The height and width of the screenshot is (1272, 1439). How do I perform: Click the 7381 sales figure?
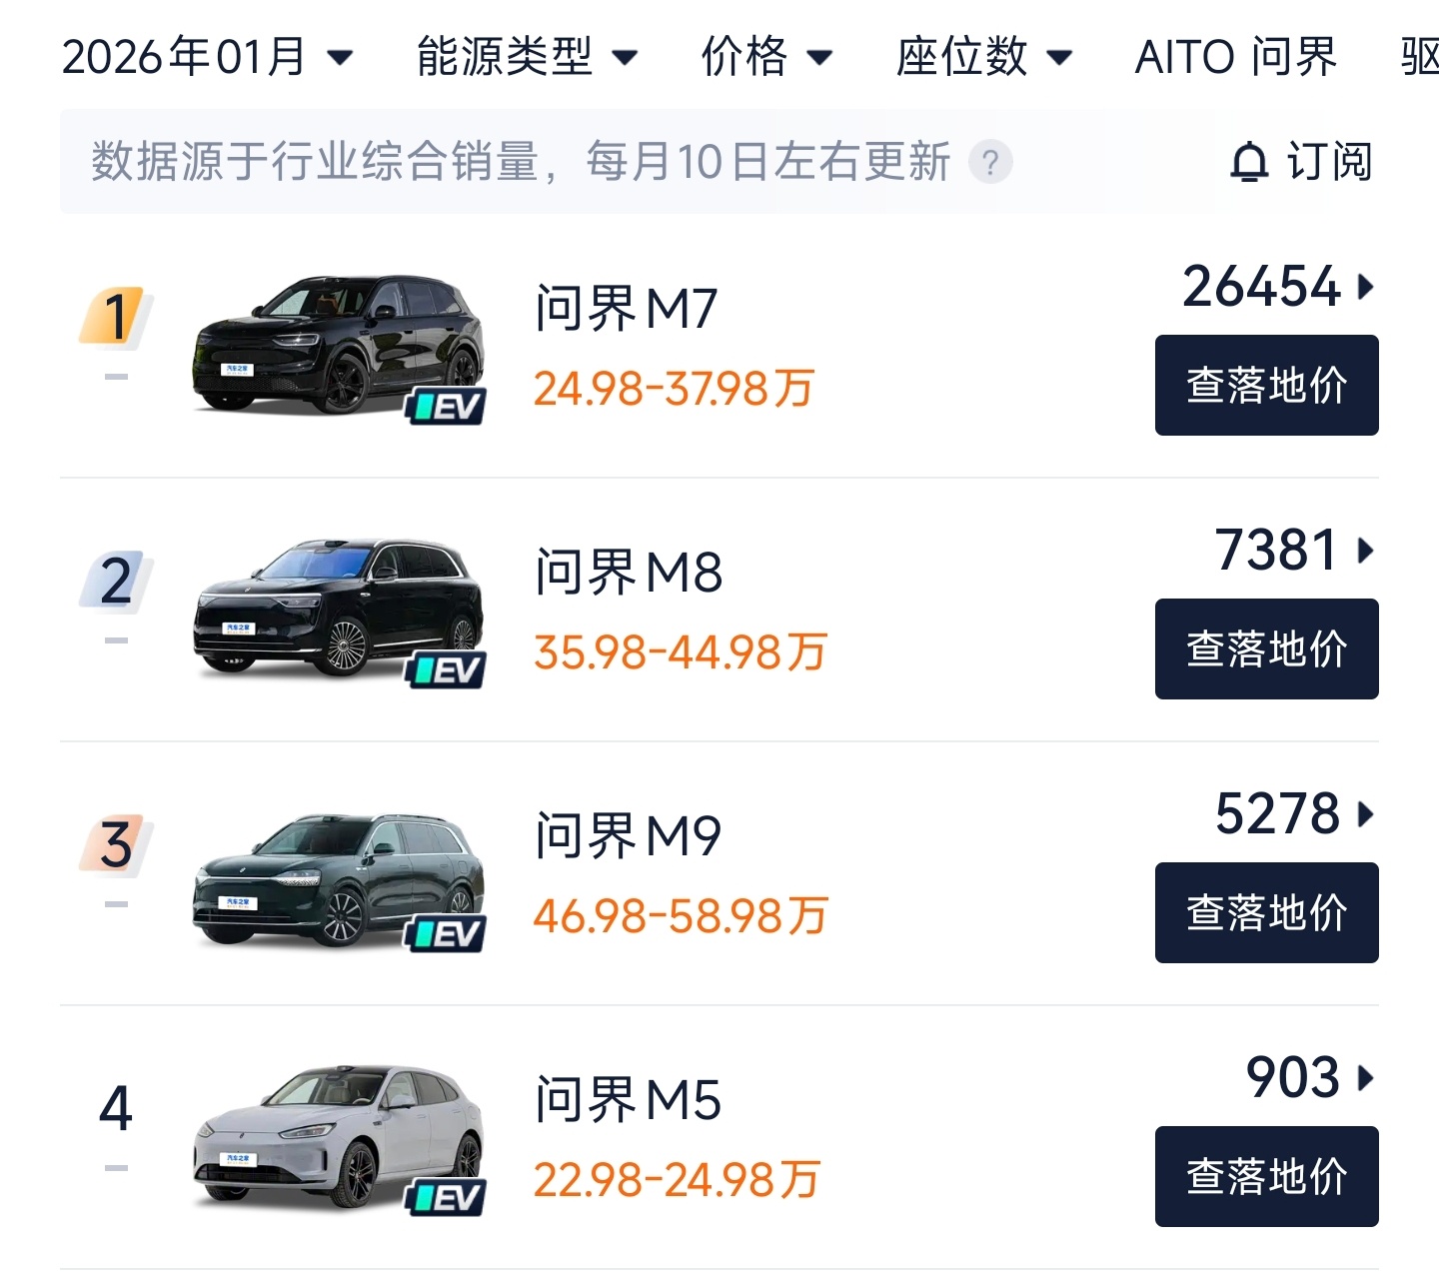[x=1276, y=551]
